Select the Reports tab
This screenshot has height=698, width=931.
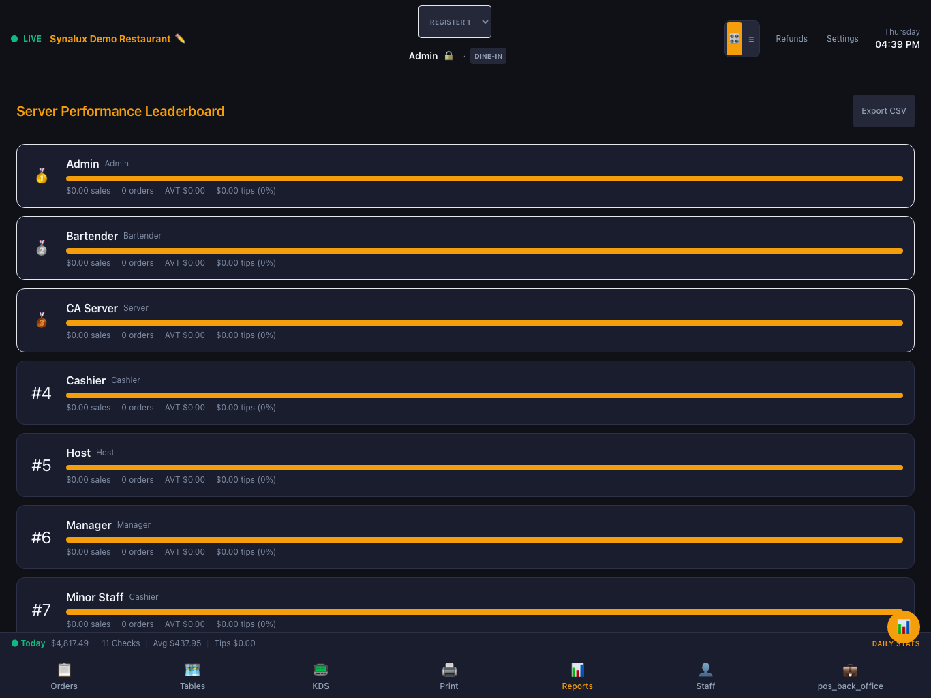click(577, 676)
